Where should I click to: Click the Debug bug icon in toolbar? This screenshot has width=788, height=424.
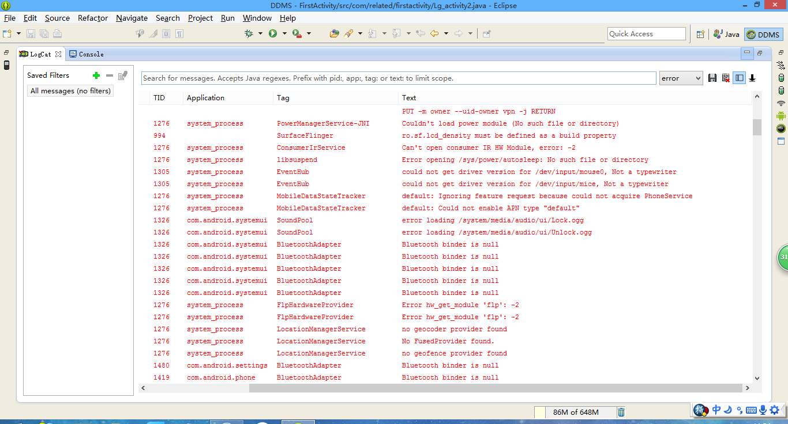point(249,34)
